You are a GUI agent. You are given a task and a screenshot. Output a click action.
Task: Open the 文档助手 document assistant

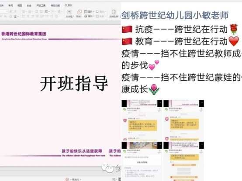(114, 14)
